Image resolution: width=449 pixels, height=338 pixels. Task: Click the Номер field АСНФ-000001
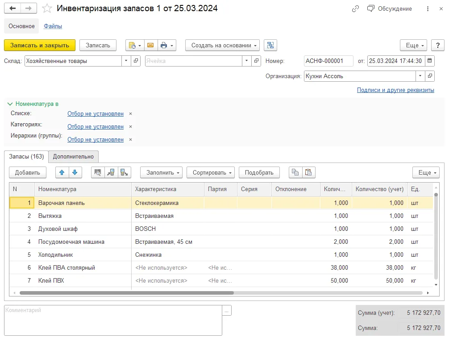click(328, 61)
